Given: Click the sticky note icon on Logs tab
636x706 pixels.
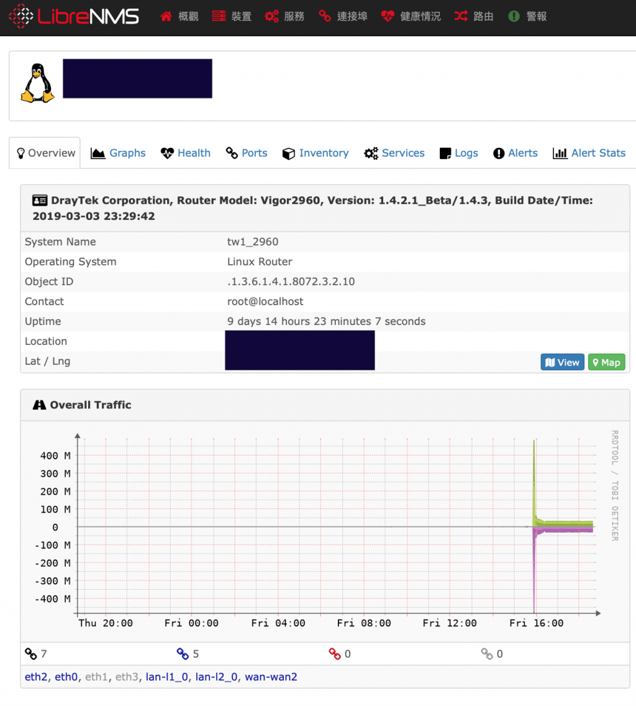Looking at the screenshot, I should [445, 154].
